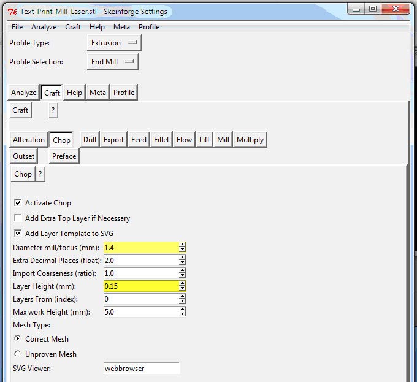The width and height of the screenshot is (417, 382).
Task: Toggle Add Layer Template to SVG
Action: 18,234
